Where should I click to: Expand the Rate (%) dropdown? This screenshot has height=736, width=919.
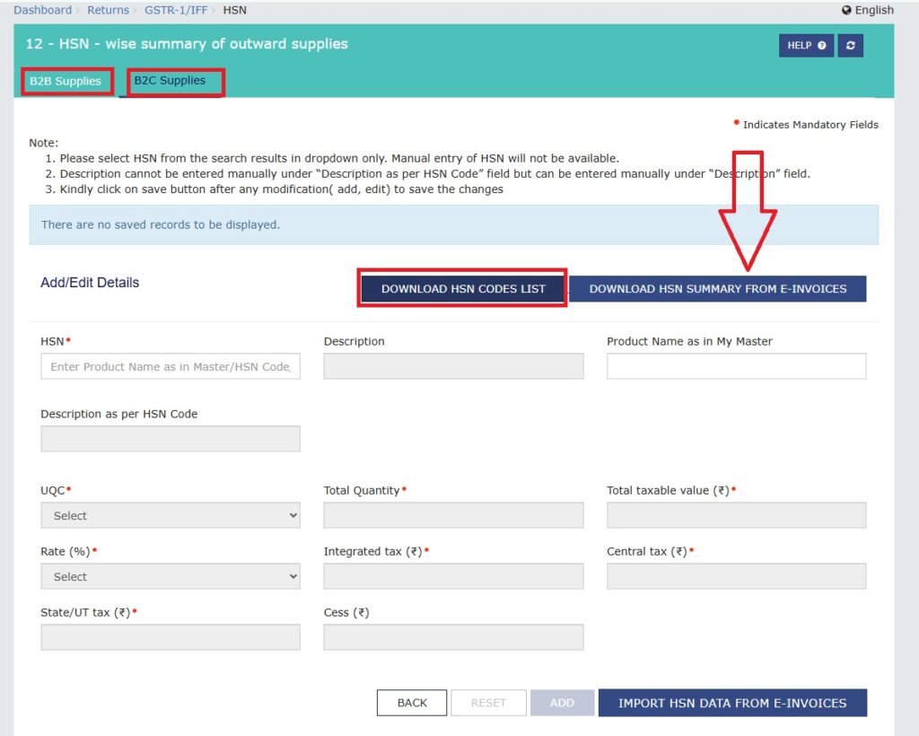tap(171, 576)
